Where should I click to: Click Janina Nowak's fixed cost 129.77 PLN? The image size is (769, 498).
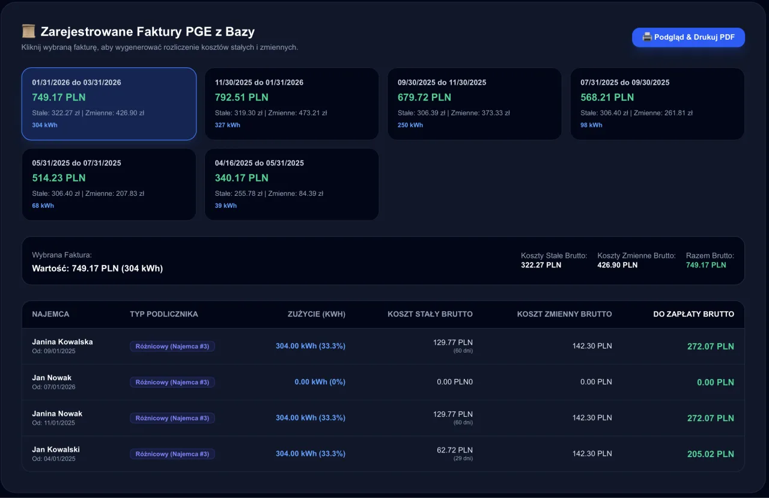pyautogui.click(x=453, y=414)
